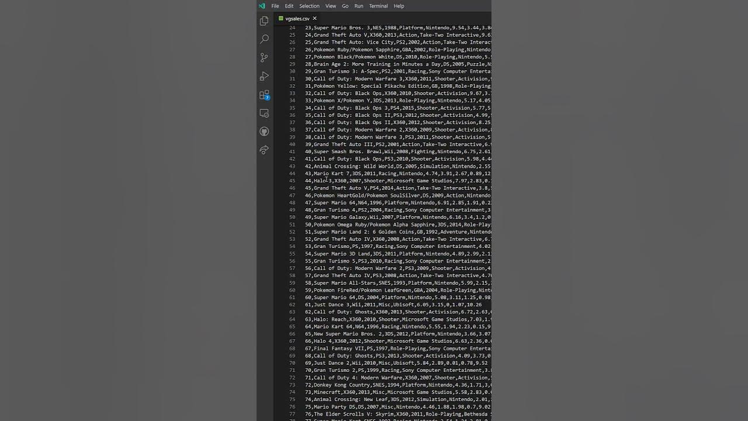
Task: Click the New Super Mario Bros. 2 row
Action: click(398, 334)
